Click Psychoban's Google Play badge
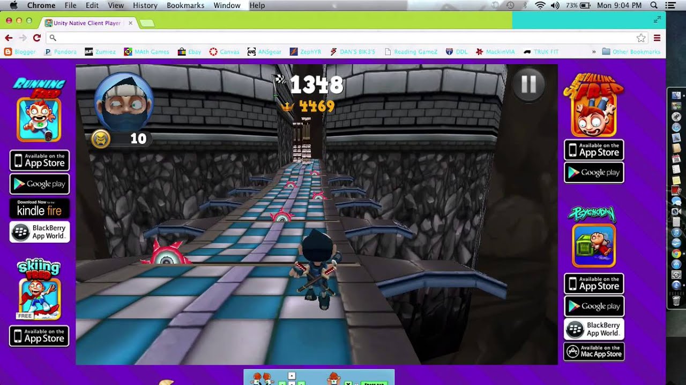 tap(594, 306)
